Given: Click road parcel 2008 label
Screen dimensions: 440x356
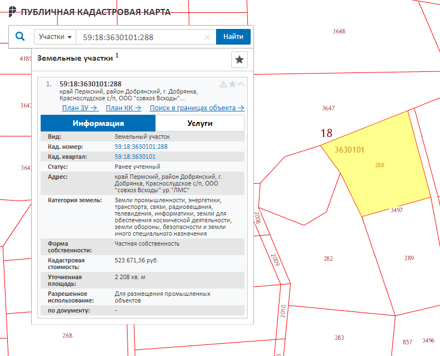Looking at the screenshot, I should 257,218.
